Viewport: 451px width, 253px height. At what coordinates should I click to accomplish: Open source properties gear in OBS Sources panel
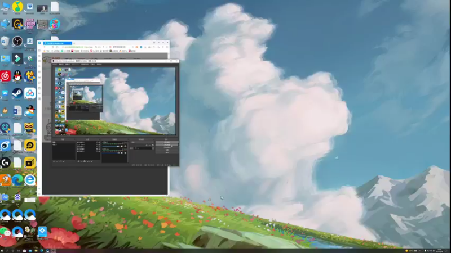[x=85, y=161]
